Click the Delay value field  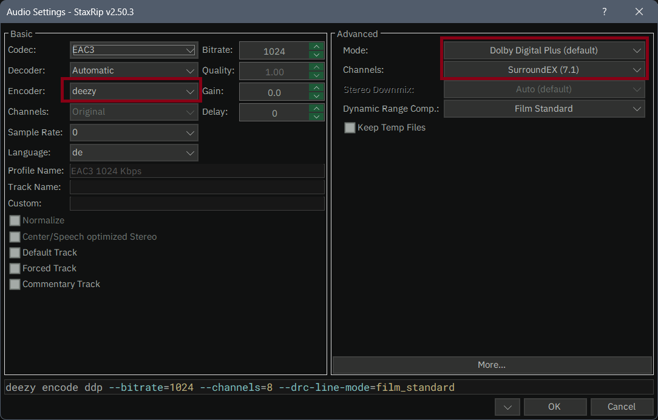pyautogui.click(x=274, y=113)
